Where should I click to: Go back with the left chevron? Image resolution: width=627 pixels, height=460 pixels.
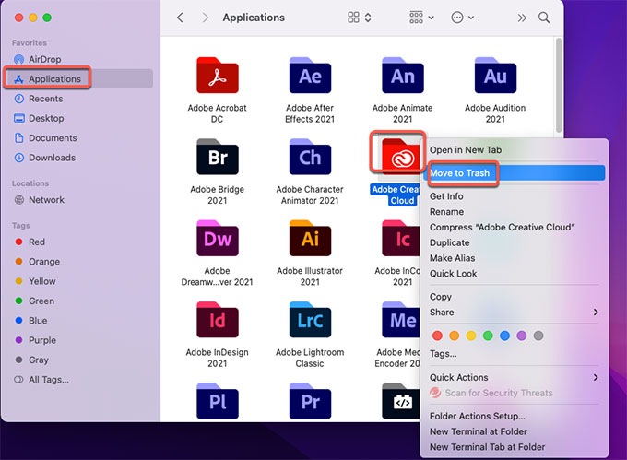pyautogui.click(x=181, y=18)
